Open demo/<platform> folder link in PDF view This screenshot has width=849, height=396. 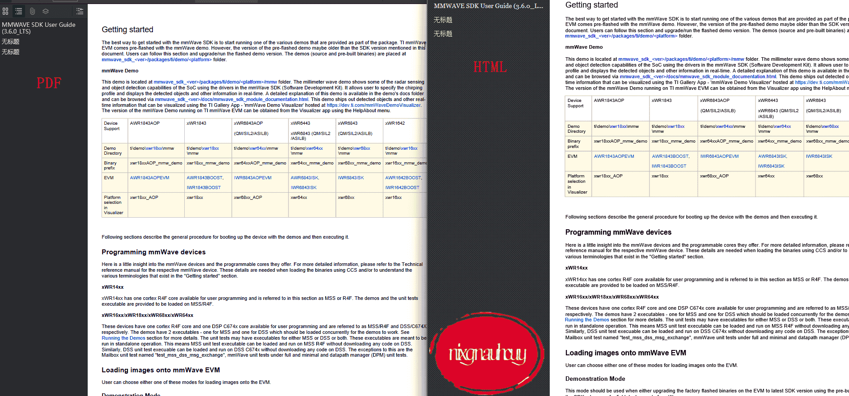[157, 60]
